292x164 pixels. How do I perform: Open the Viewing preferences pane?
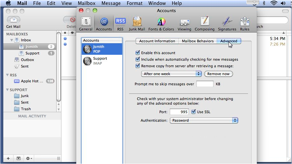pyautogui.click(x=184, y=24)
